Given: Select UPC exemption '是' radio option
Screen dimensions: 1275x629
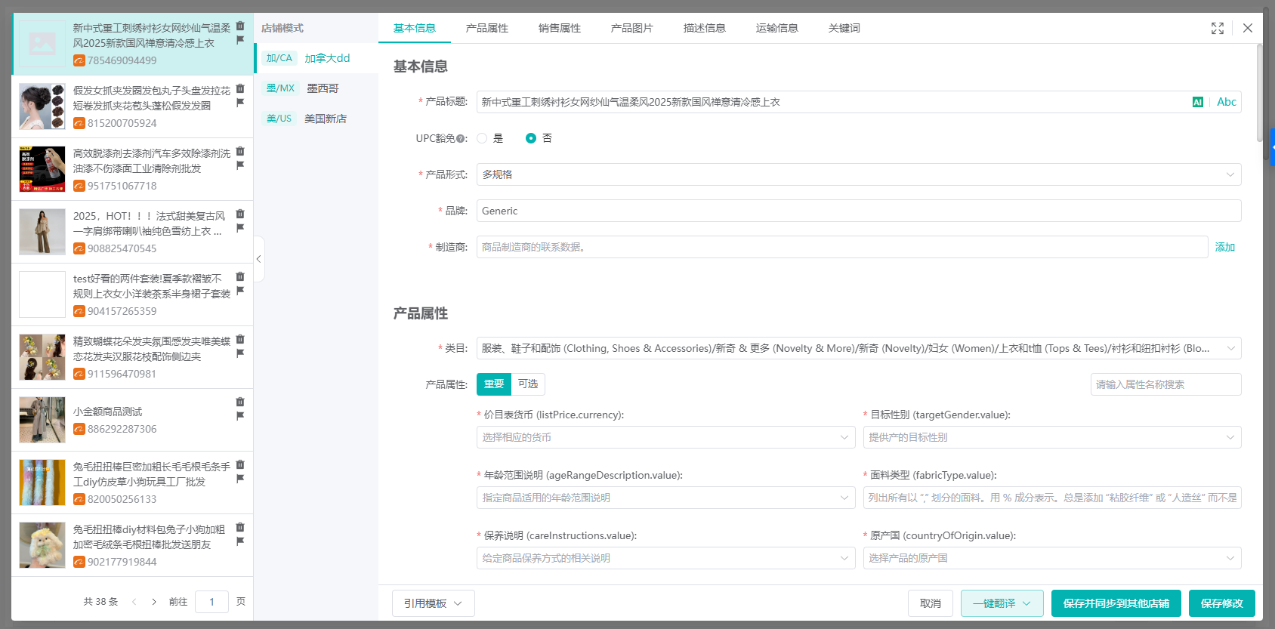Looking at the screenshot, I should [x=482, y=138].
